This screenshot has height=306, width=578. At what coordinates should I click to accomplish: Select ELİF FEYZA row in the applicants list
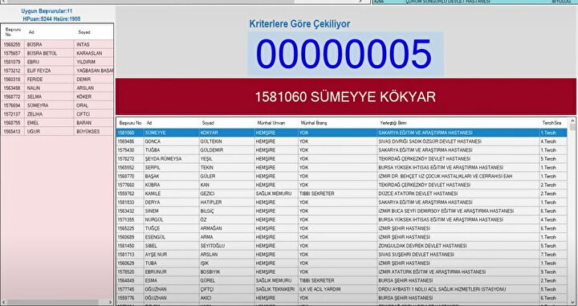click(x=57, y=71)
